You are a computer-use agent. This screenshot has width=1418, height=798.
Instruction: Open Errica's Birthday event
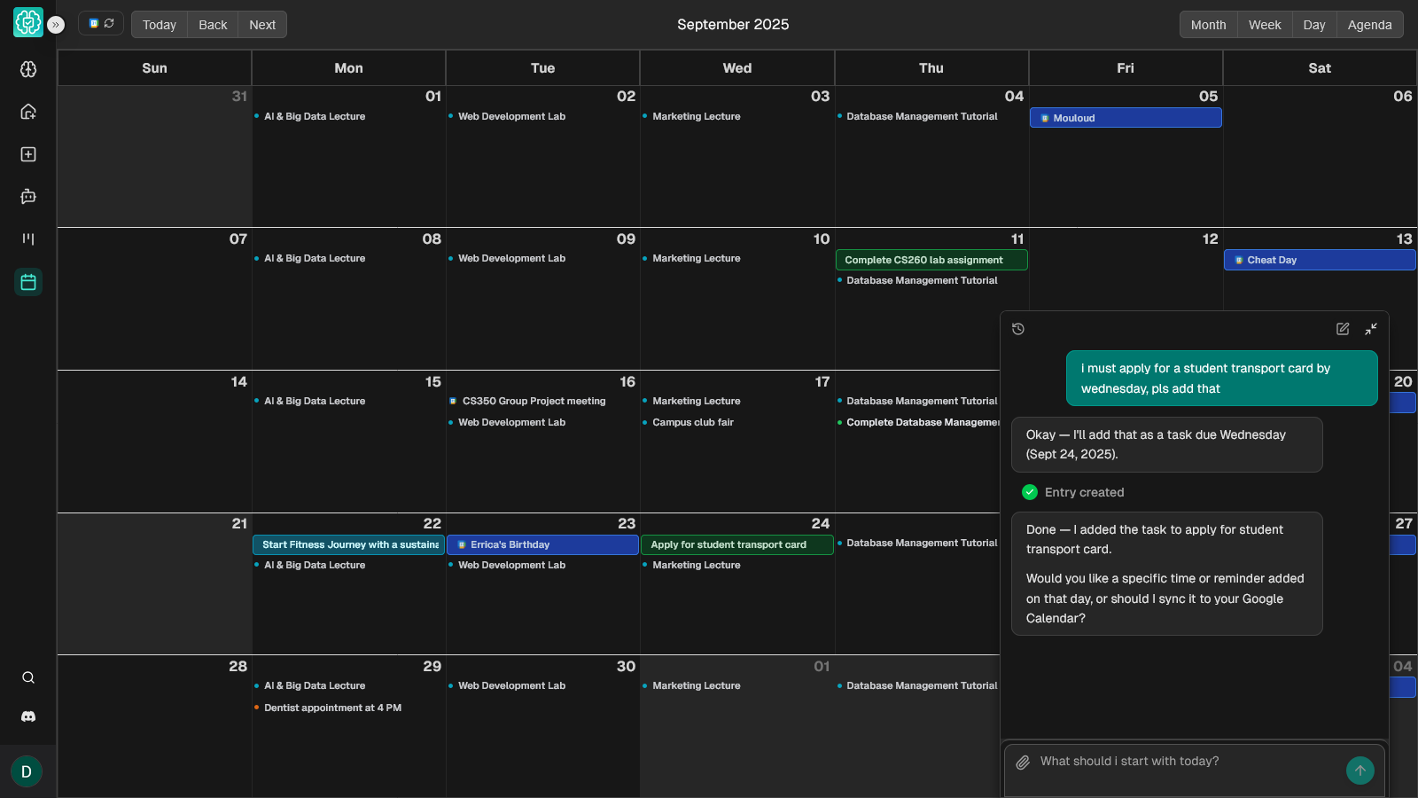[x=542, y=544]
